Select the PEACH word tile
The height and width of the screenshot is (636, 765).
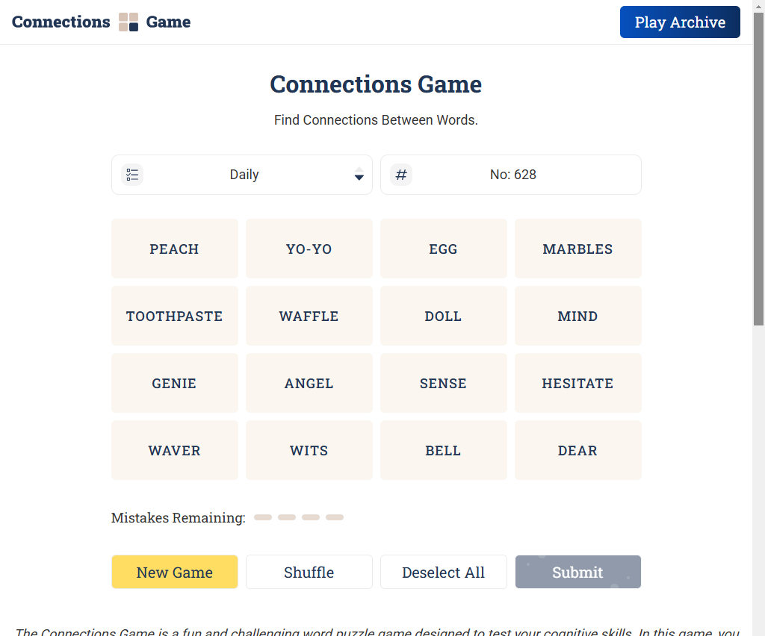(x=174, y=249)
